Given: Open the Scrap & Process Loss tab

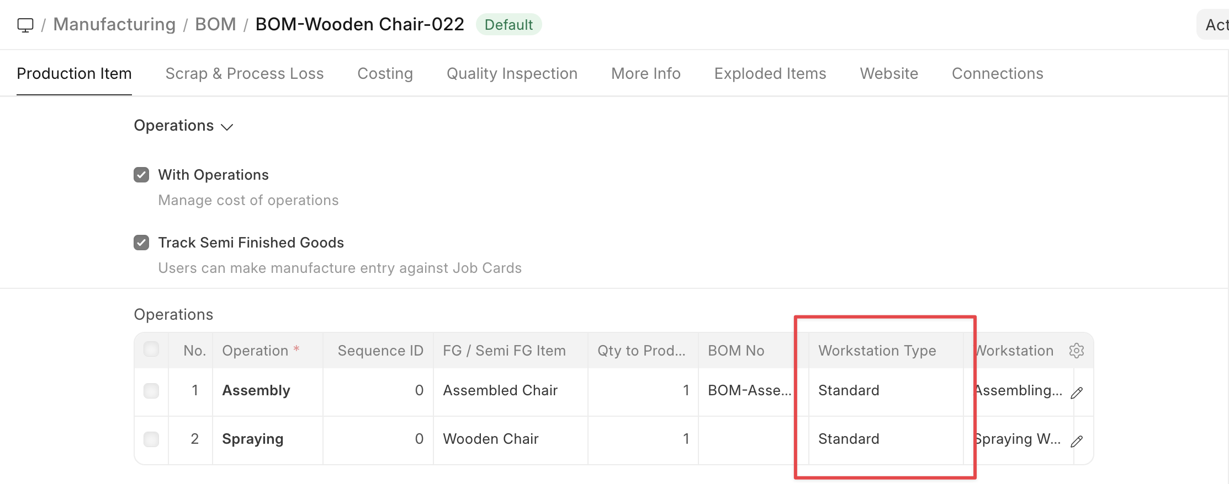Looking at the screenshot, I should 245,74.
